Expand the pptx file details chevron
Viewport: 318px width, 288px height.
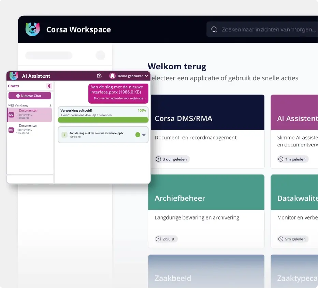click(x=144, y=135)
